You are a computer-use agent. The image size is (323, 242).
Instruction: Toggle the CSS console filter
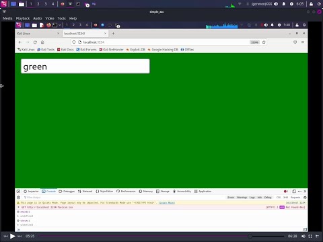pos(279,198)
